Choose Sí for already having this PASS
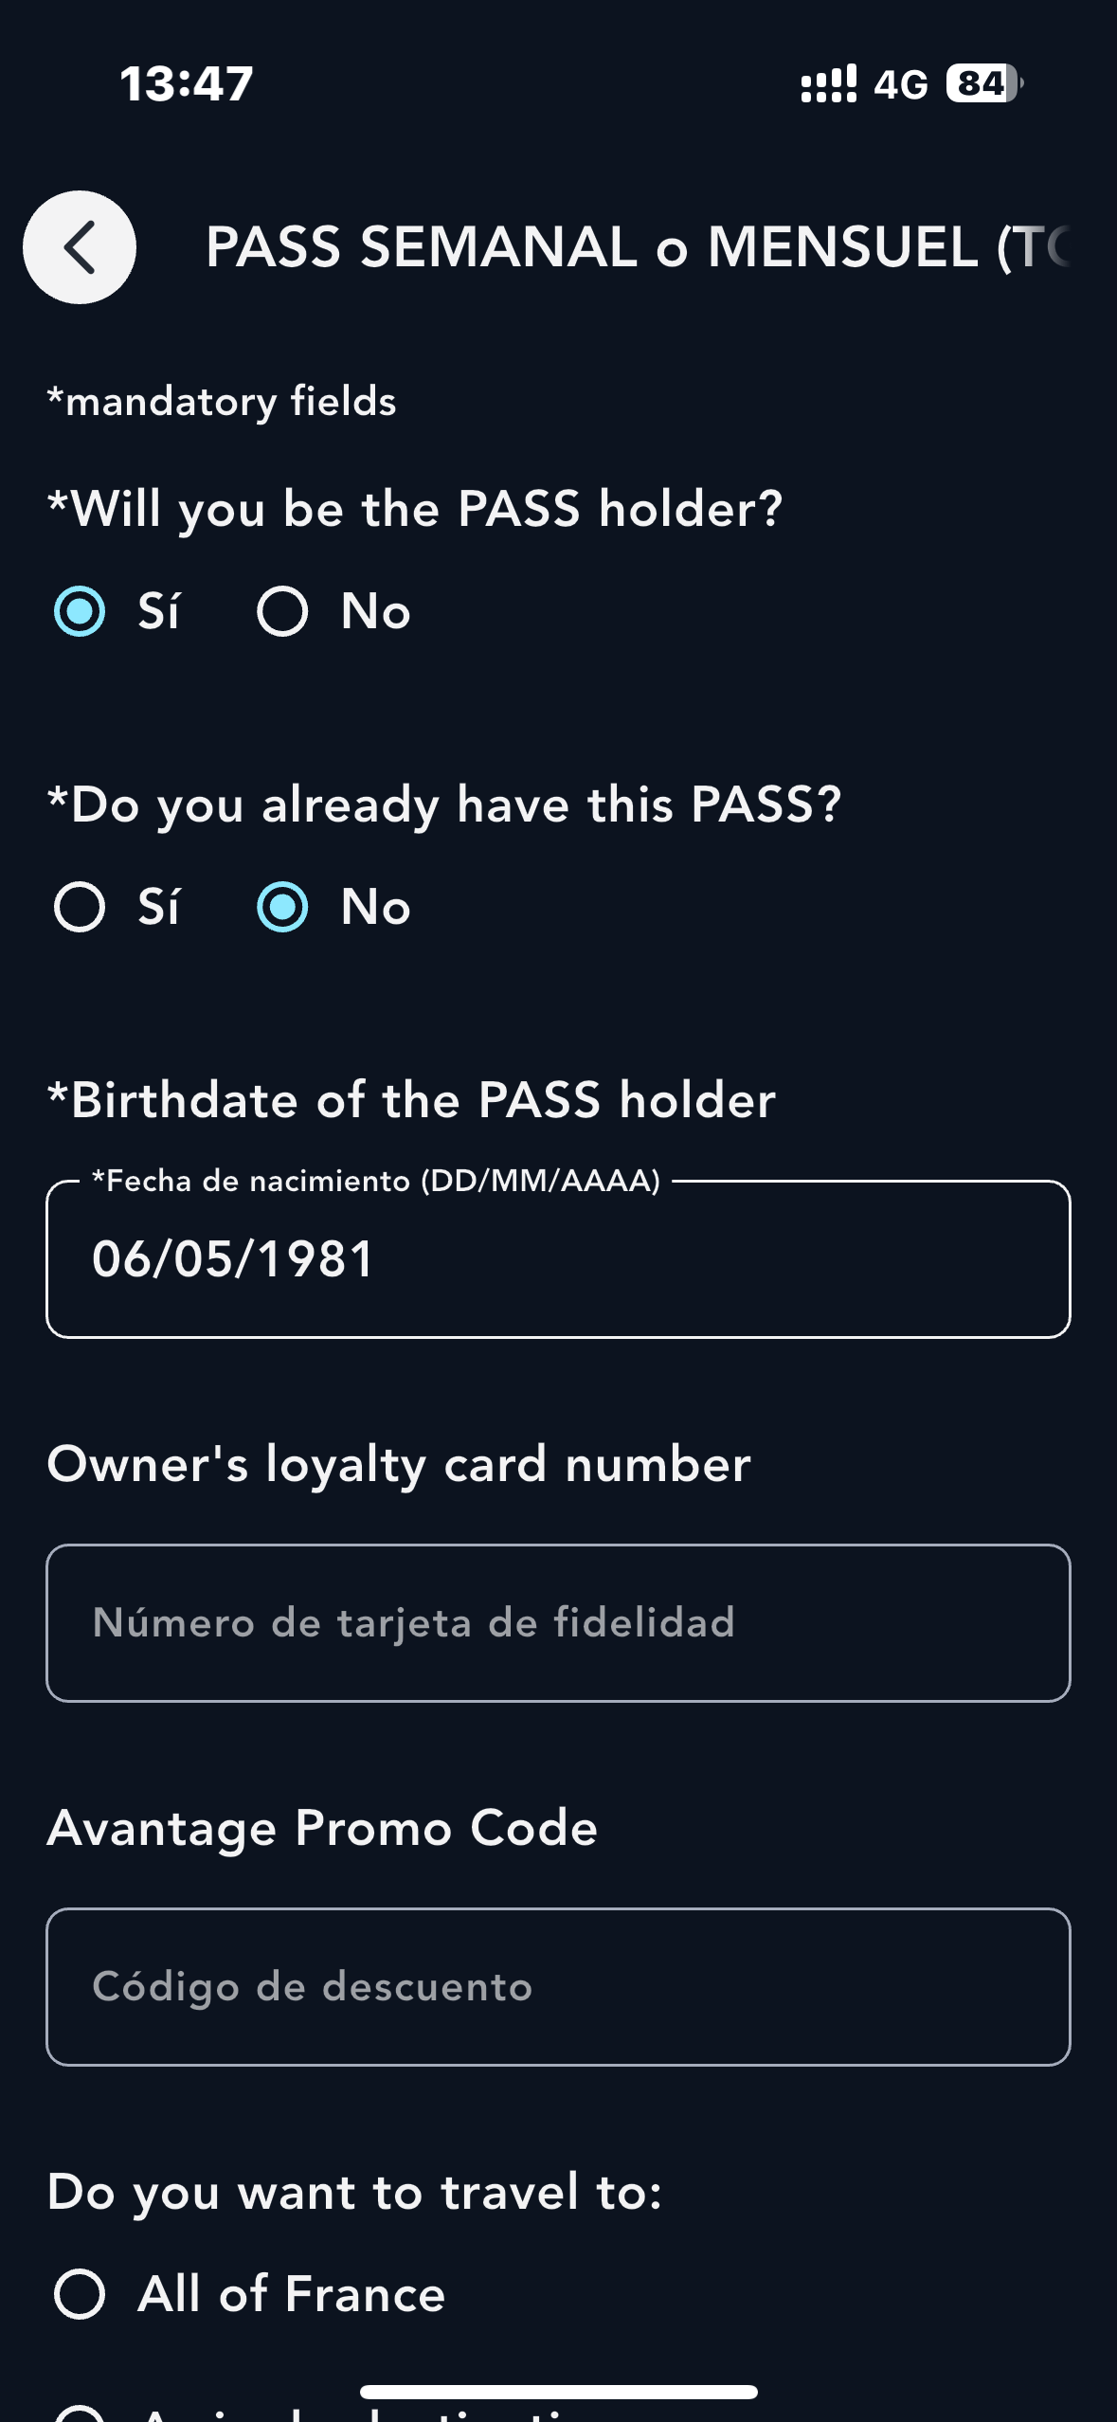The image size is (1117, 2422). point(80,907)
